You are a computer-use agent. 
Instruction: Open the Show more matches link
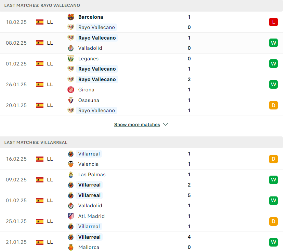click(137, 124)
